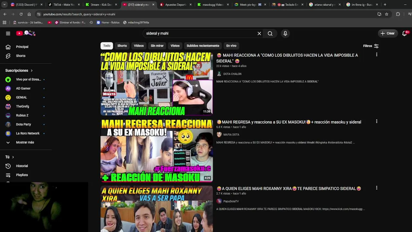Select the Videos filter chip
Image resolution: width=412 pixels, height=232 pixels.
pyautogui.click(x=139, y=46)
